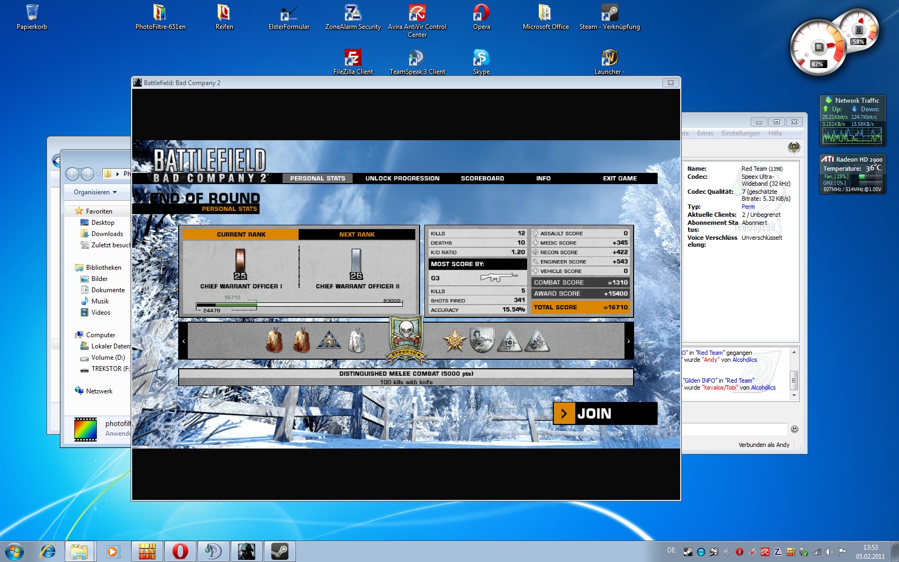This screenshot has width=899, height=562.
Task: Open the SCOREBOARD tab
Action: click(x=482, y=178)
